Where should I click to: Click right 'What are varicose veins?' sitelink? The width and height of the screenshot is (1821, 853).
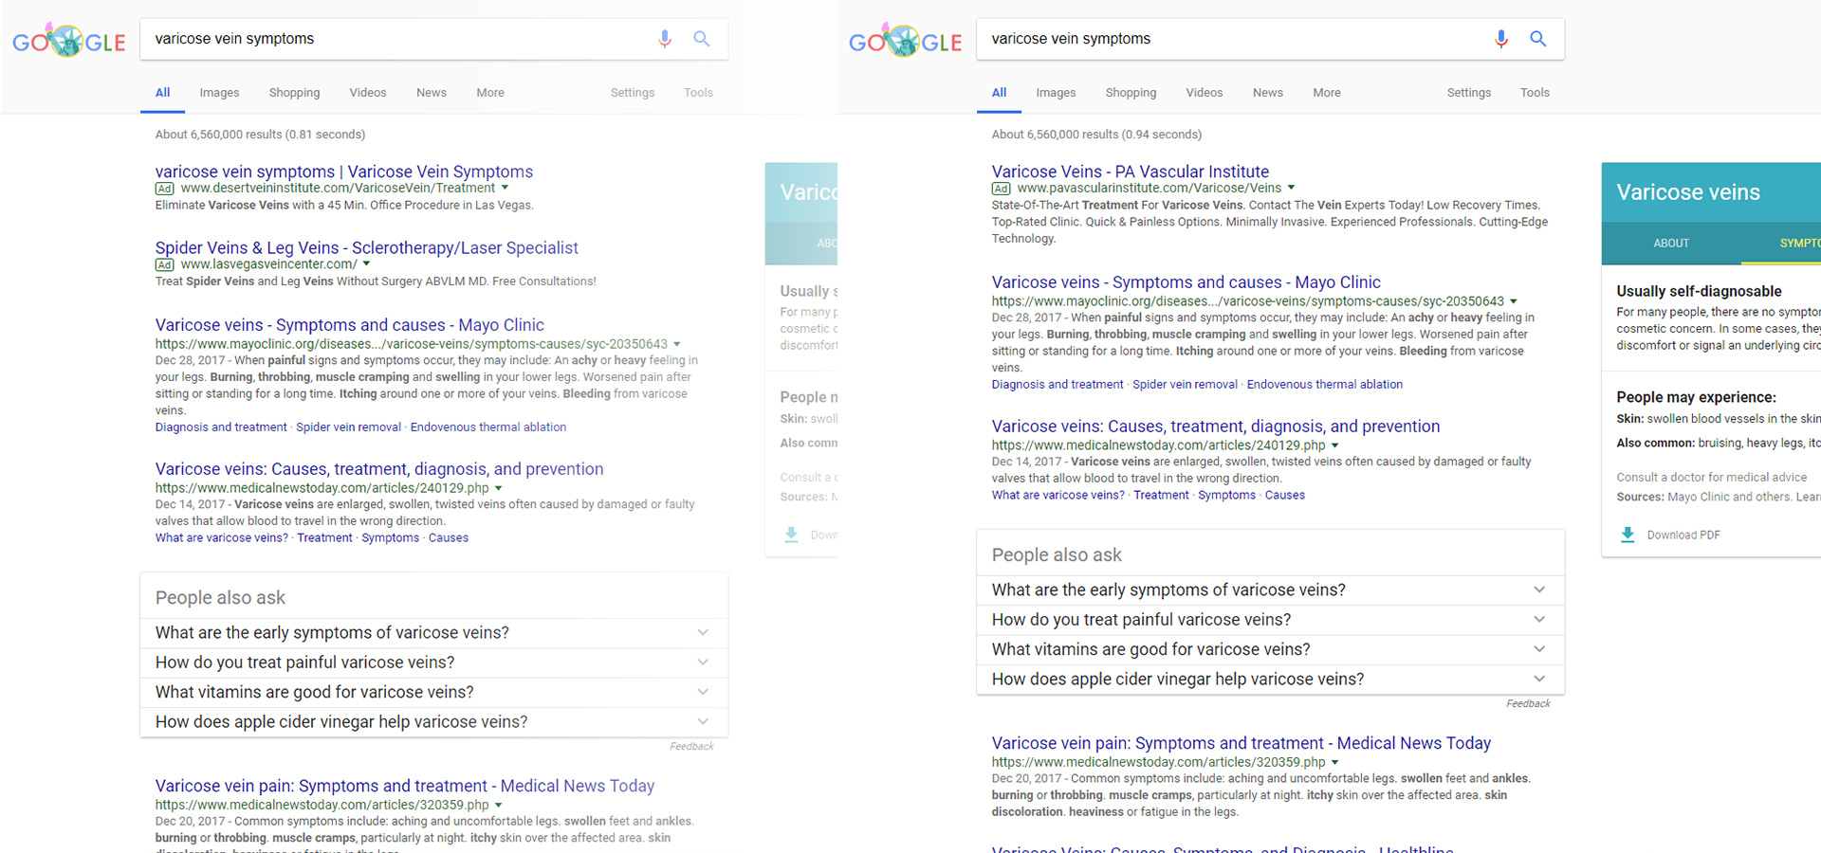[1058, 496]
